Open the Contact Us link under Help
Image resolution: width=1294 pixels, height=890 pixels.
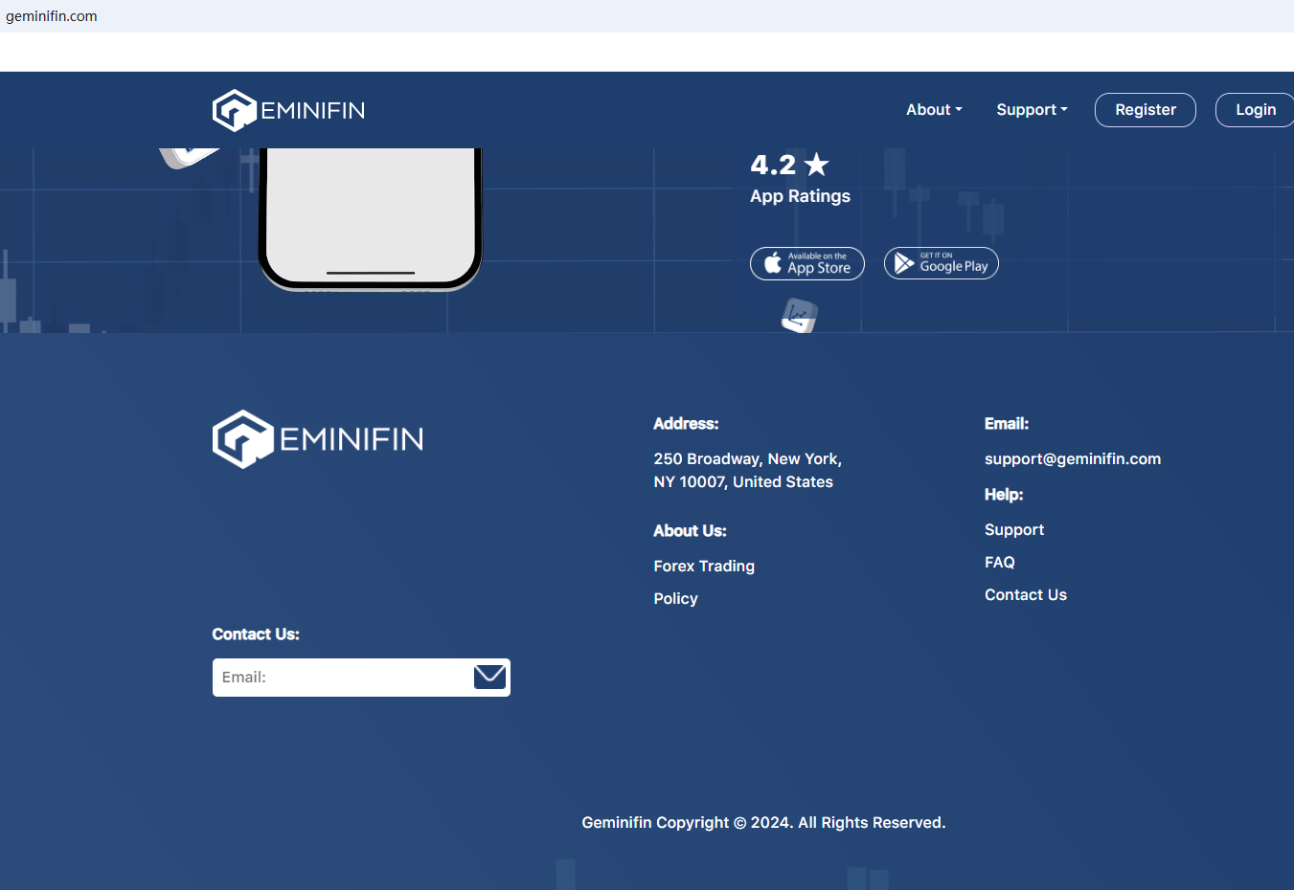click(1025, 595)
